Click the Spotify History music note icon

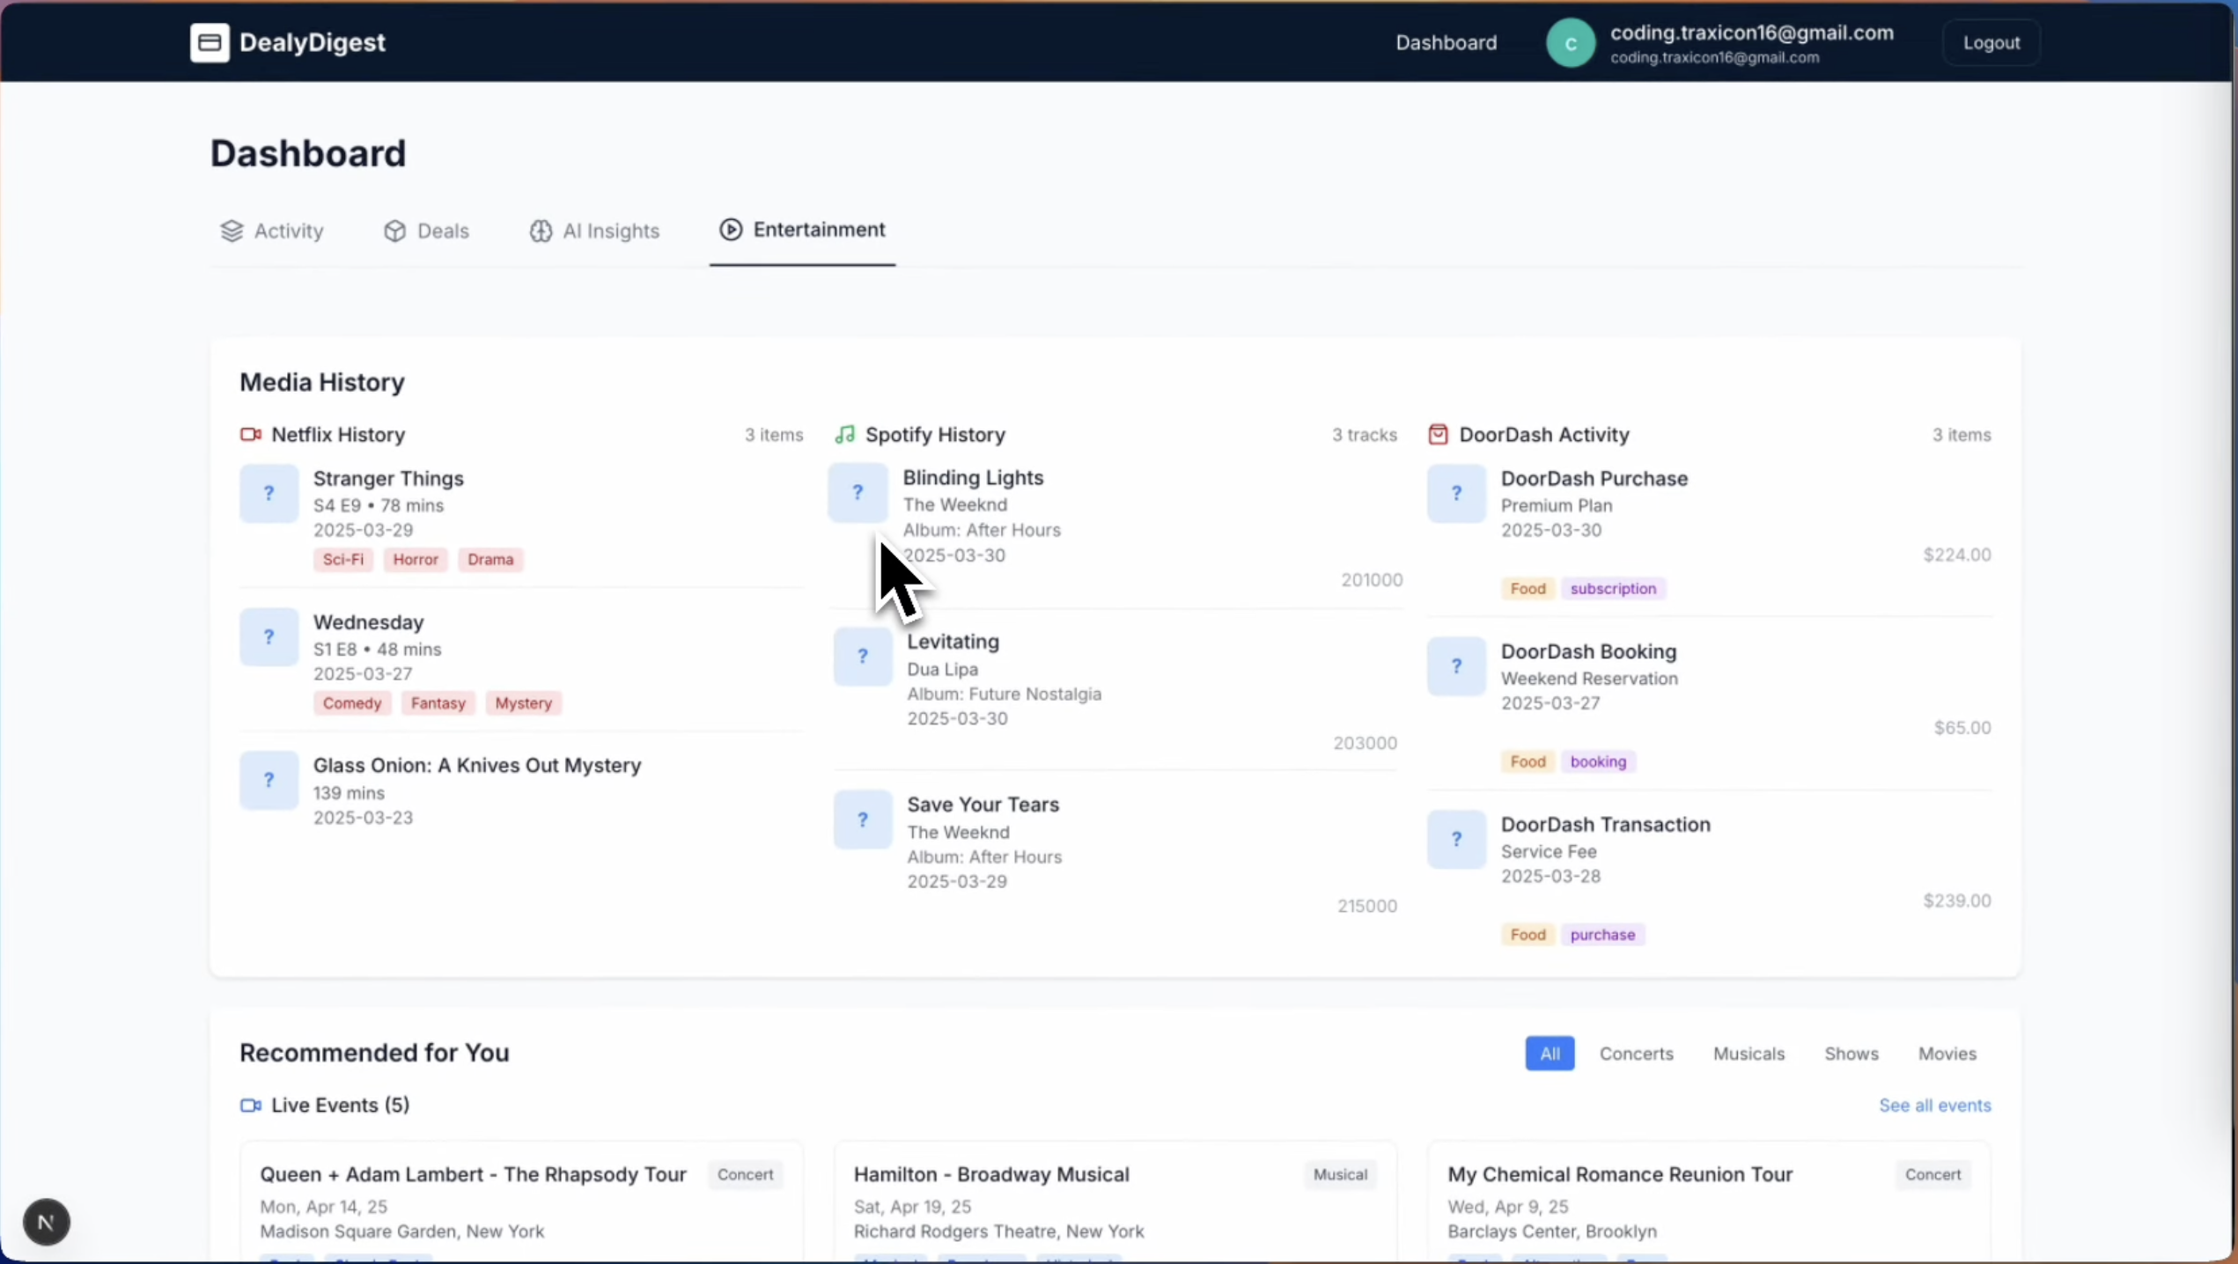pos(845,435)
